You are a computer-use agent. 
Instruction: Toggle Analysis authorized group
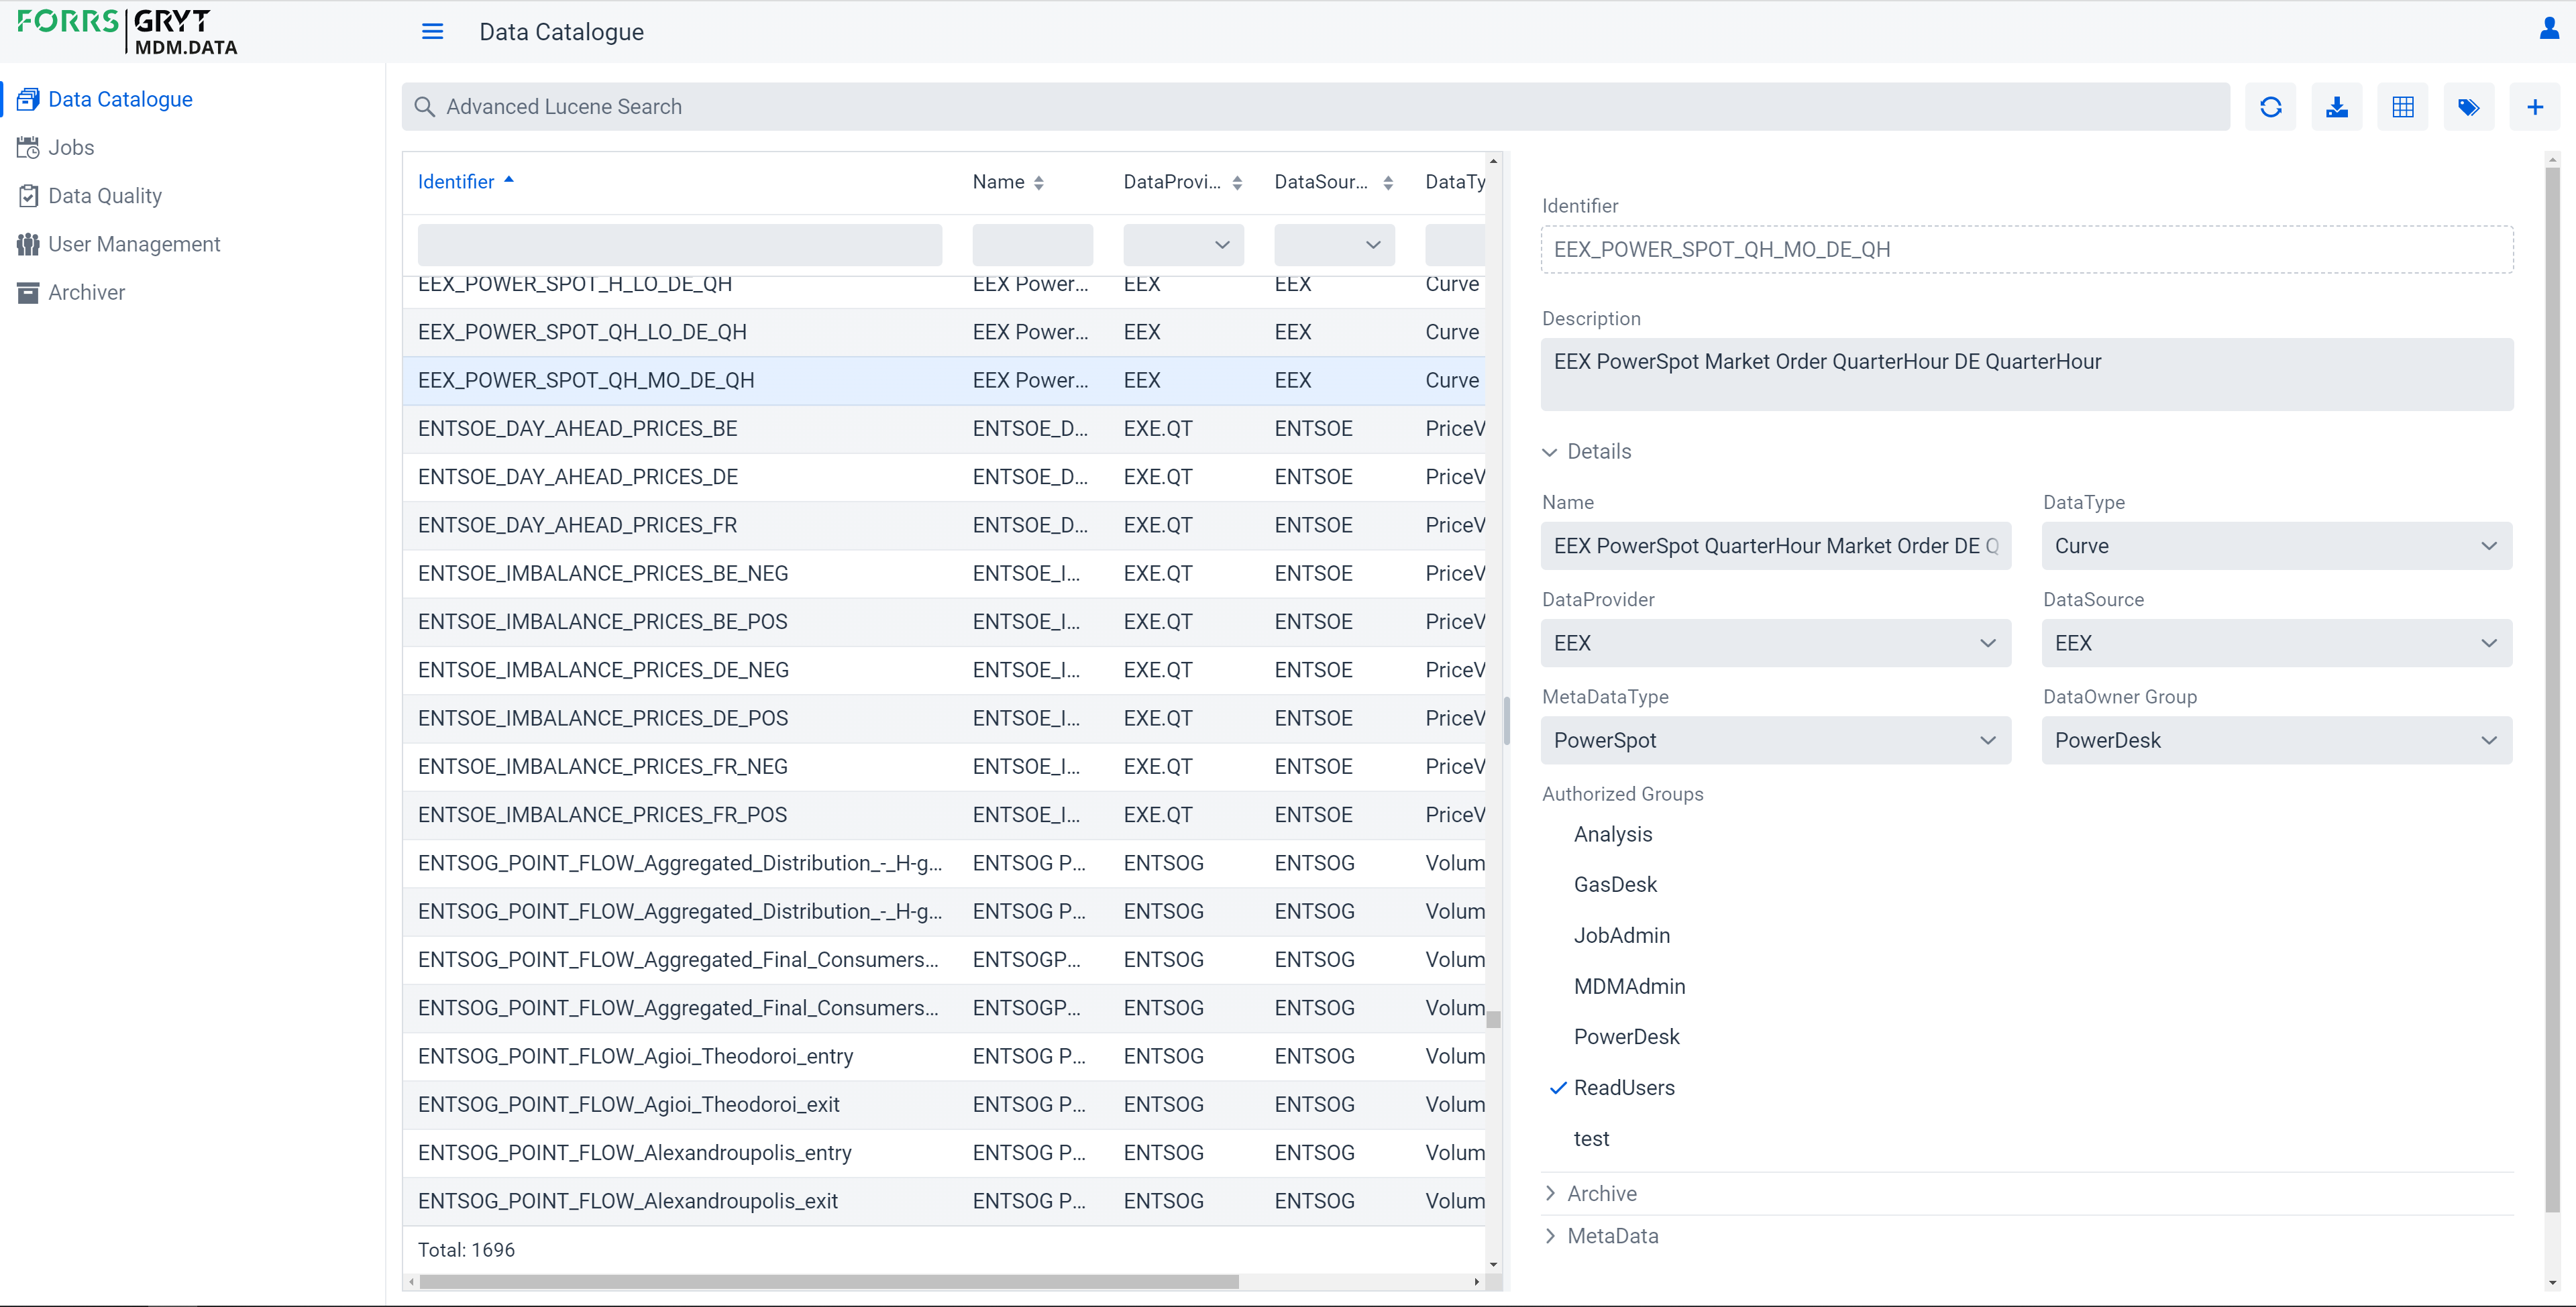1612,834
